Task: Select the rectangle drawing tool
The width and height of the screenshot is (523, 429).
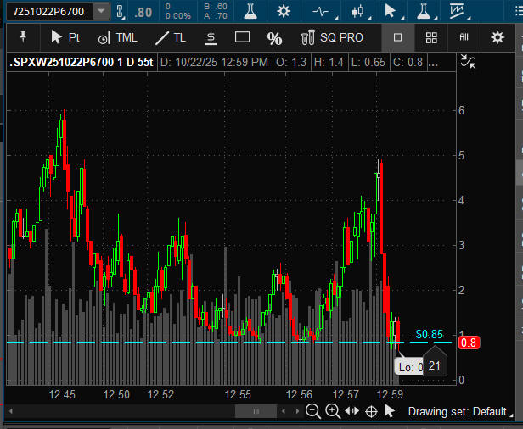Action: point(242,37)
